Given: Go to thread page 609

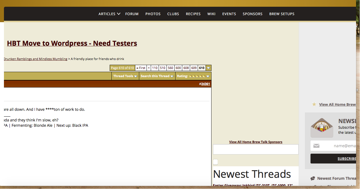Looking at the screenshot, I should (x=194, y=68).
